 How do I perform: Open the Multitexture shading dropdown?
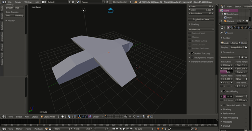[x=201, y=29]
